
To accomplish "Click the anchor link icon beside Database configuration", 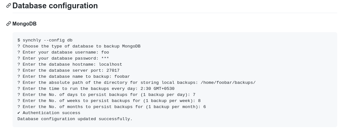I will pos(9,6).
